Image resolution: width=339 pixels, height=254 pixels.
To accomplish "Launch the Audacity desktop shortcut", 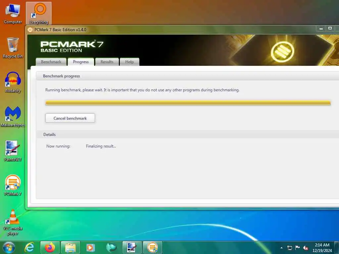I will (x=13, y=82).
